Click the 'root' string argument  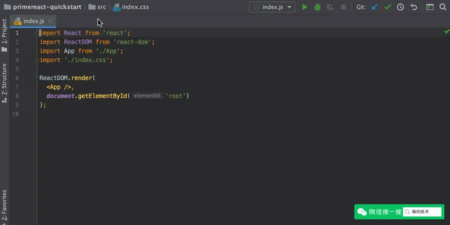(x=175, y=96)
